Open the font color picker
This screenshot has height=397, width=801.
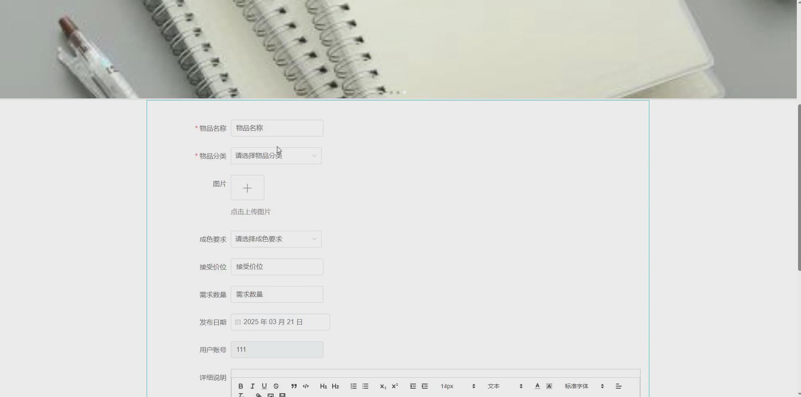pos(537,386)
